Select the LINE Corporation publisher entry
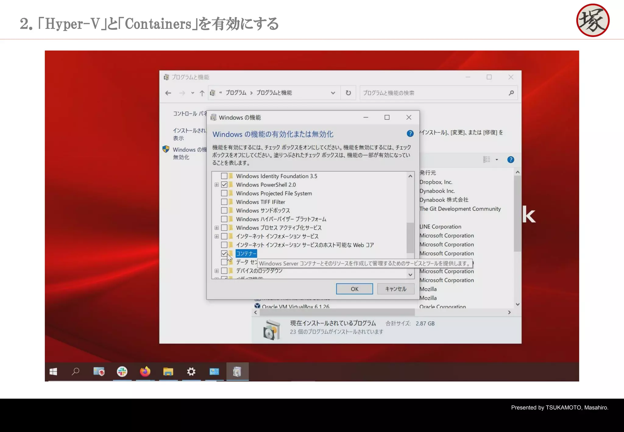The height and width of the screenshot is (432, 624). [x=440, y=227]
